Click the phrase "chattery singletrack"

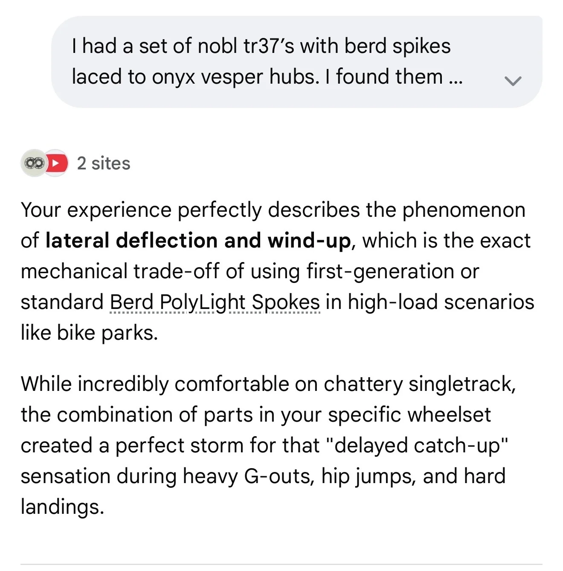pyautogui.click(x=420, y=385)
